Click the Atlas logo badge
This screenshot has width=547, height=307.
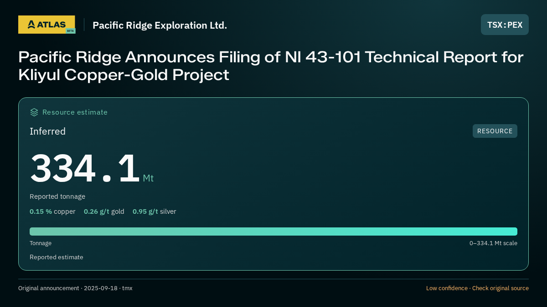(46, 25)
